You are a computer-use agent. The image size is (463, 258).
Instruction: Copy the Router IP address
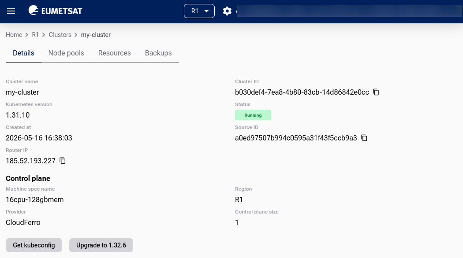tap(62, 161)
